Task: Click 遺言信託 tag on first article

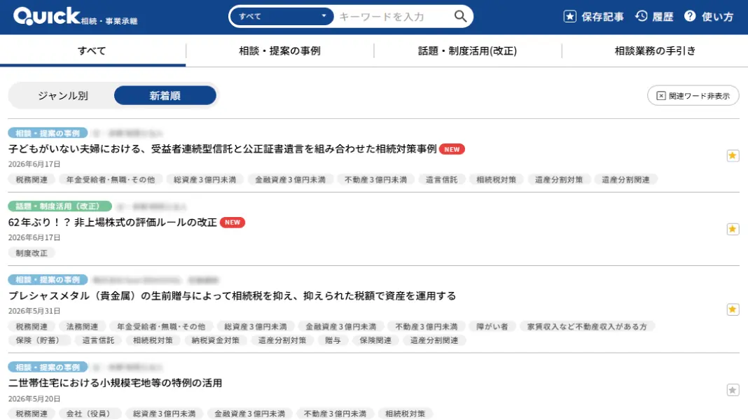Action: pos(442,180)
